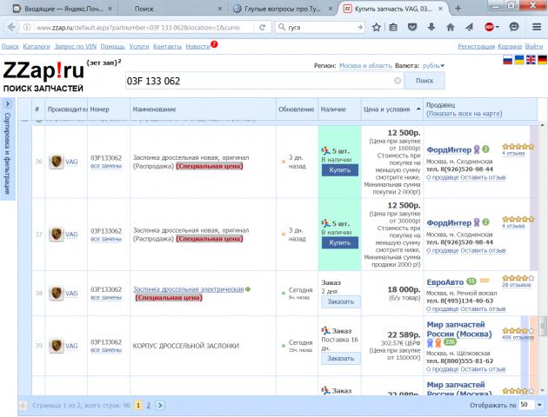Click the search arrow in Firefox search box
Image resolution: width=548 pixels, height=417 pixels.
click(360, 27)
